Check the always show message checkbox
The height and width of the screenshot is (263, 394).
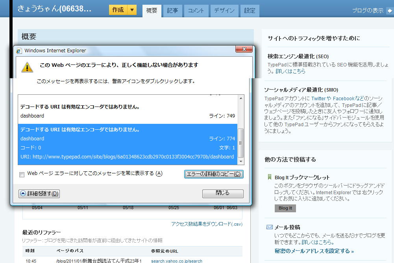tap(22, 175)
